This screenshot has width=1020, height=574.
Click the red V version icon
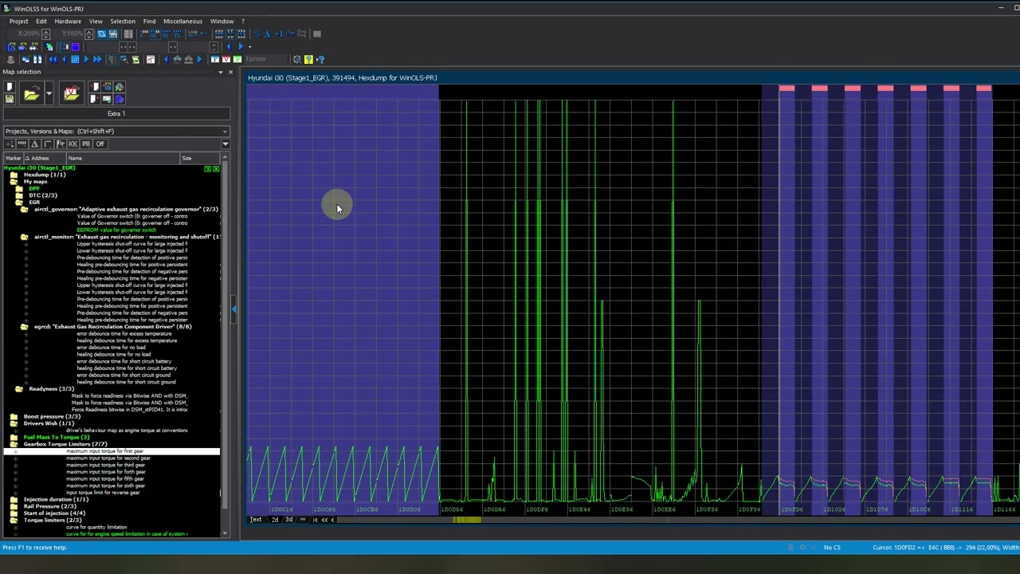tap(226, 59)
